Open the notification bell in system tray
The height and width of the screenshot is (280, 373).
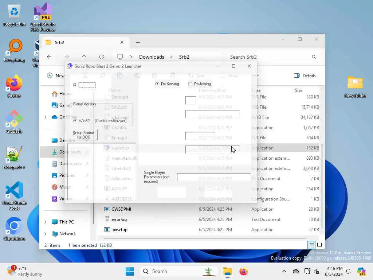[348, 271]
